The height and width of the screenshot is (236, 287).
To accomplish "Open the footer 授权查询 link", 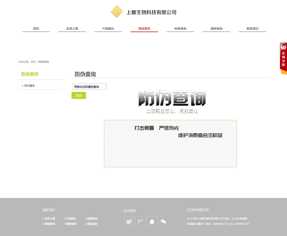I will click(71, 224).
